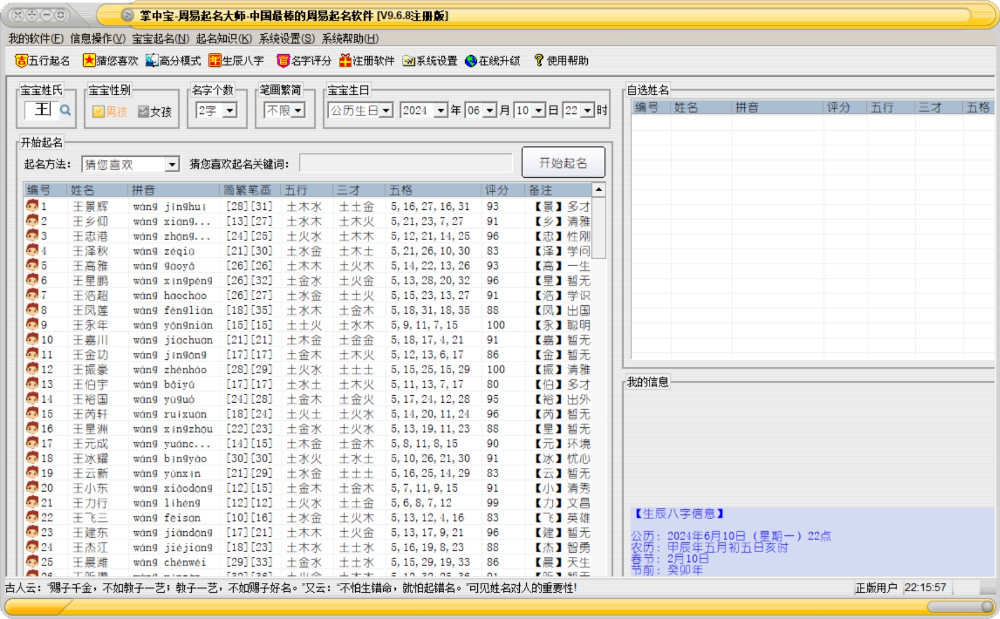Image resolution: width=1000 pixels, height=619 pixels.
Task: Click the face icon for row 23 王建东
Action: [x=32, y=532]
